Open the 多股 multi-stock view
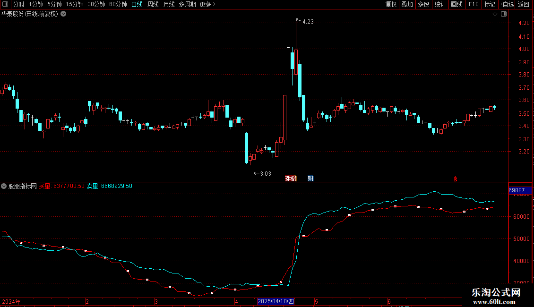 (x=424, y=4)
